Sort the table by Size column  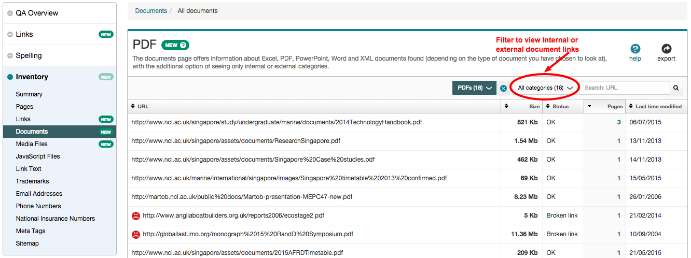[x=534, y=106]
